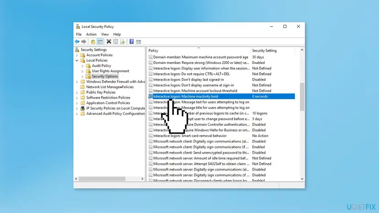
Task: Click icon of Microsoft network server: Amount of idle time
Action: (x=150, y=158)
